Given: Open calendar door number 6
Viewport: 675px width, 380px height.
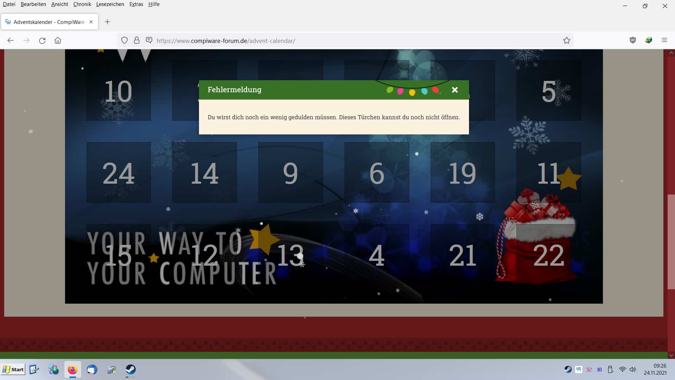Looking at the screenshot, I should 377,172.
